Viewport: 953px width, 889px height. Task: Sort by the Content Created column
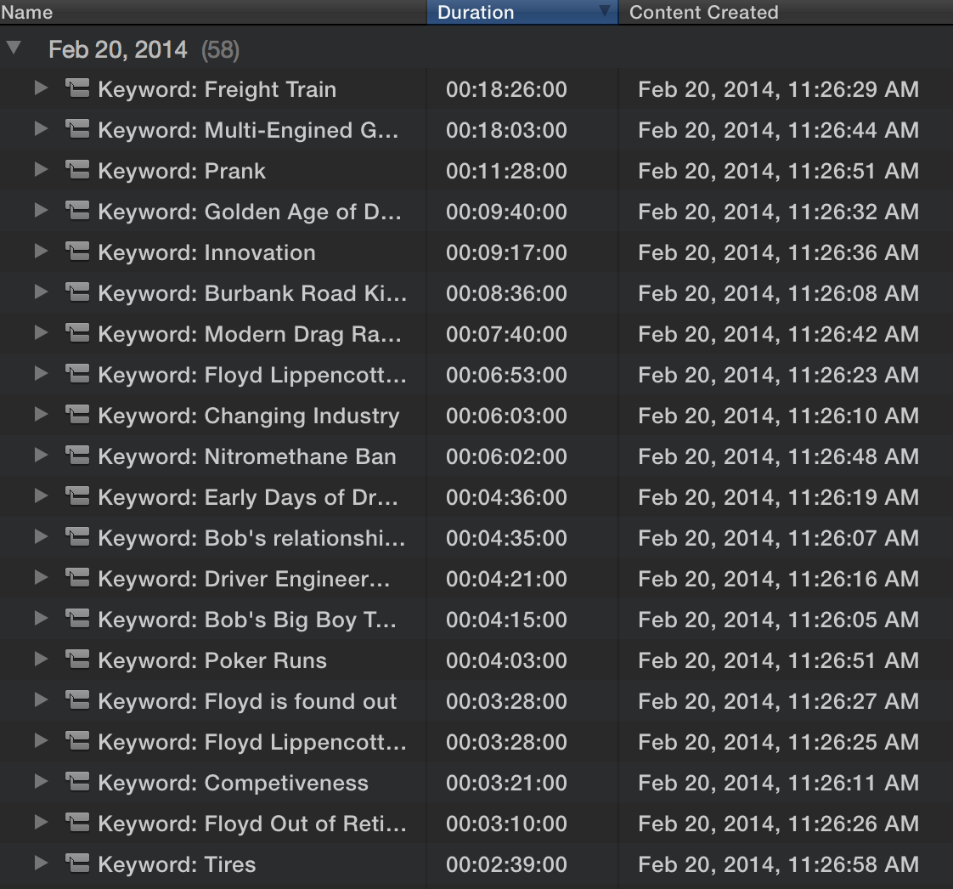coord(786,12)
